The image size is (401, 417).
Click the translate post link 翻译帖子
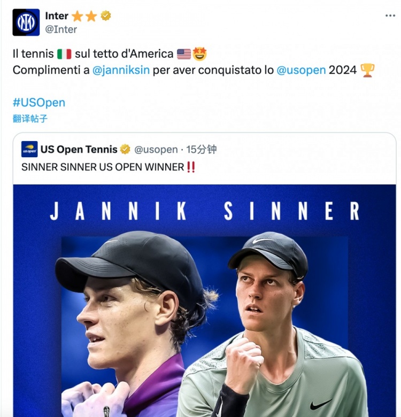click(30, 118)
